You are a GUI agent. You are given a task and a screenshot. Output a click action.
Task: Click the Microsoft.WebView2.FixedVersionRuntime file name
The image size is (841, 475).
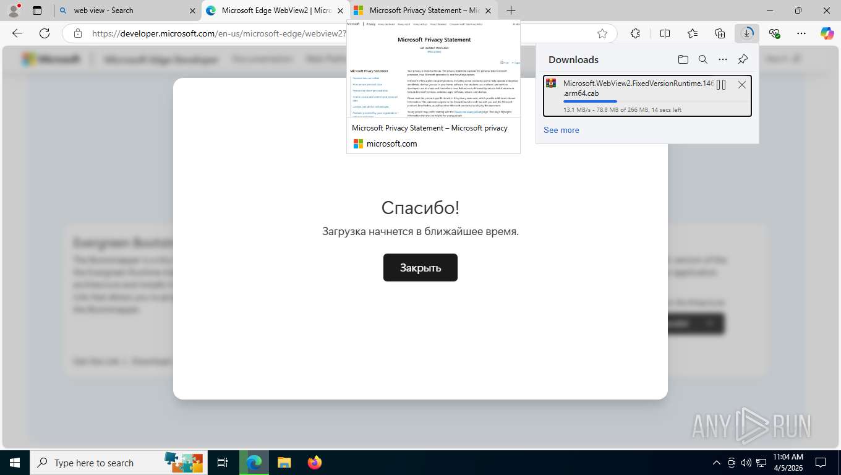(639, 88)
